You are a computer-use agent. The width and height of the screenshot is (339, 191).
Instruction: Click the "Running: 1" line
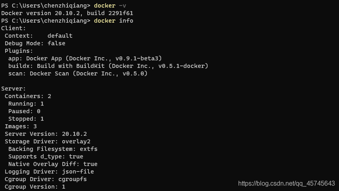pyautogui.click(x=26, y=104)
